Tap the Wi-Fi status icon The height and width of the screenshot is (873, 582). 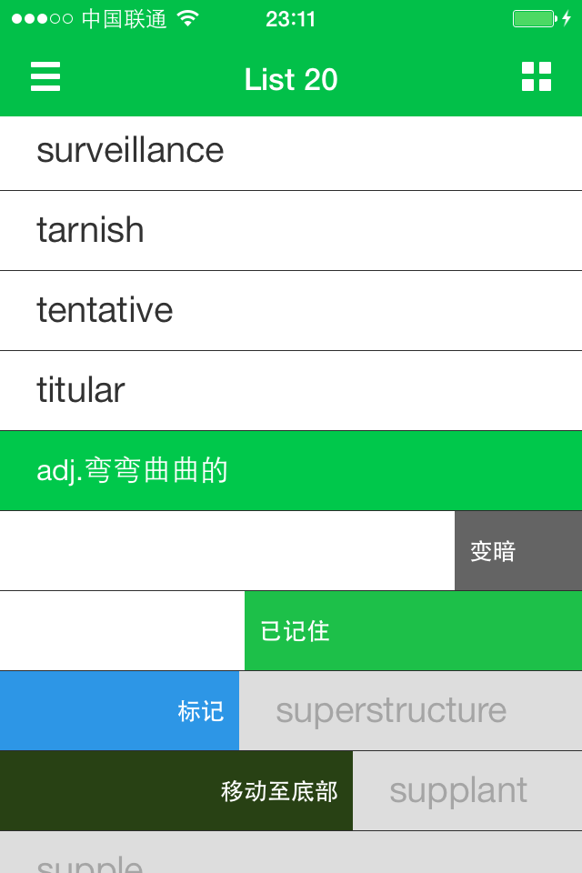tap(188, 19)
